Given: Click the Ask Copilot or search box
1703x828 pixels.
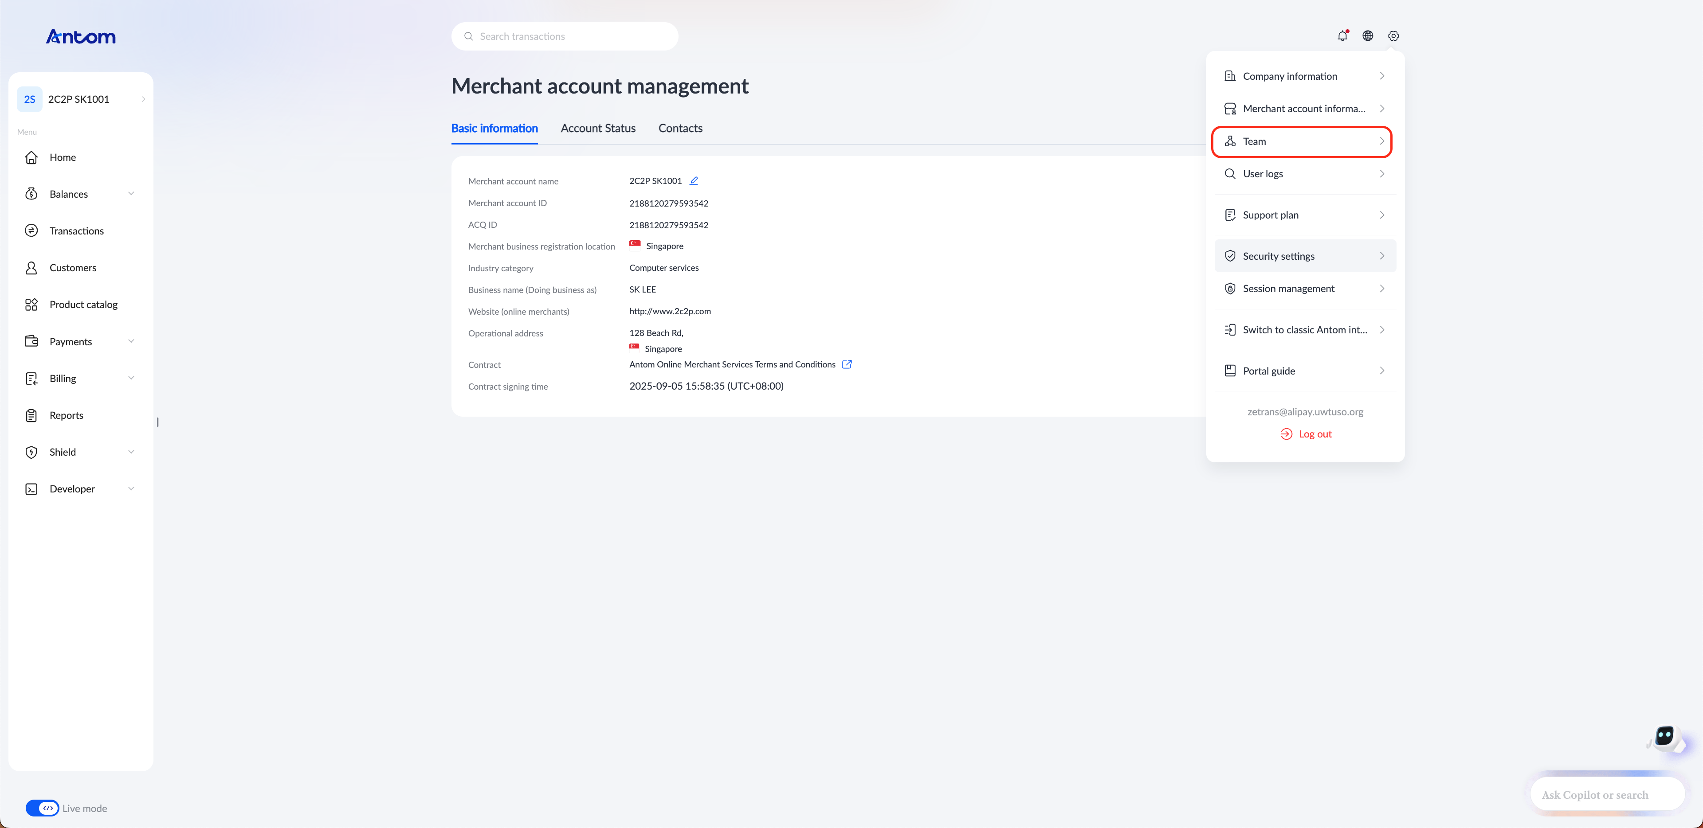Looking at the screenshot, I should 1608,794.
